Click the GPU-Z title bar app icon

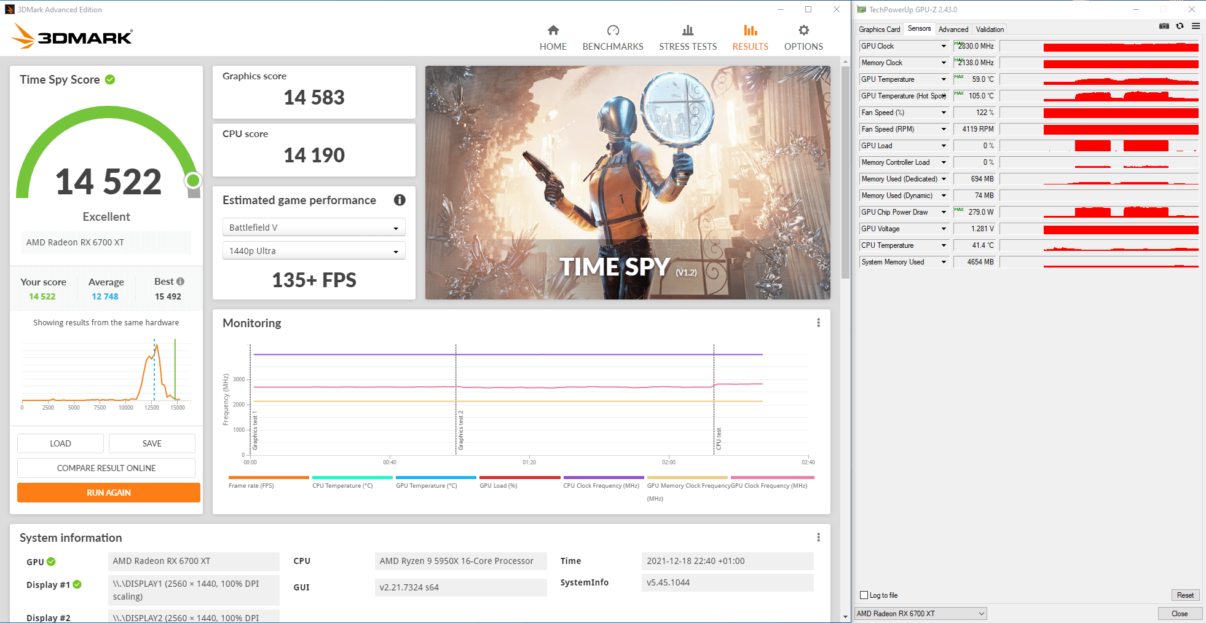[862, 9]
